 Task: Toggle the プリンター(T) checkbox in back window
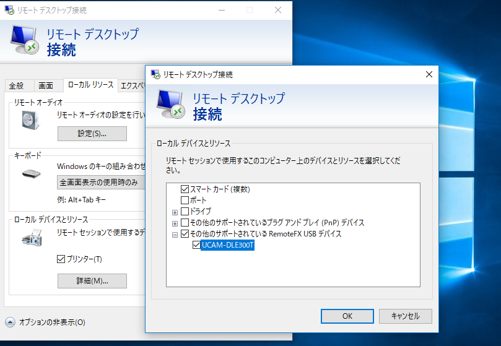click(61, 259)
